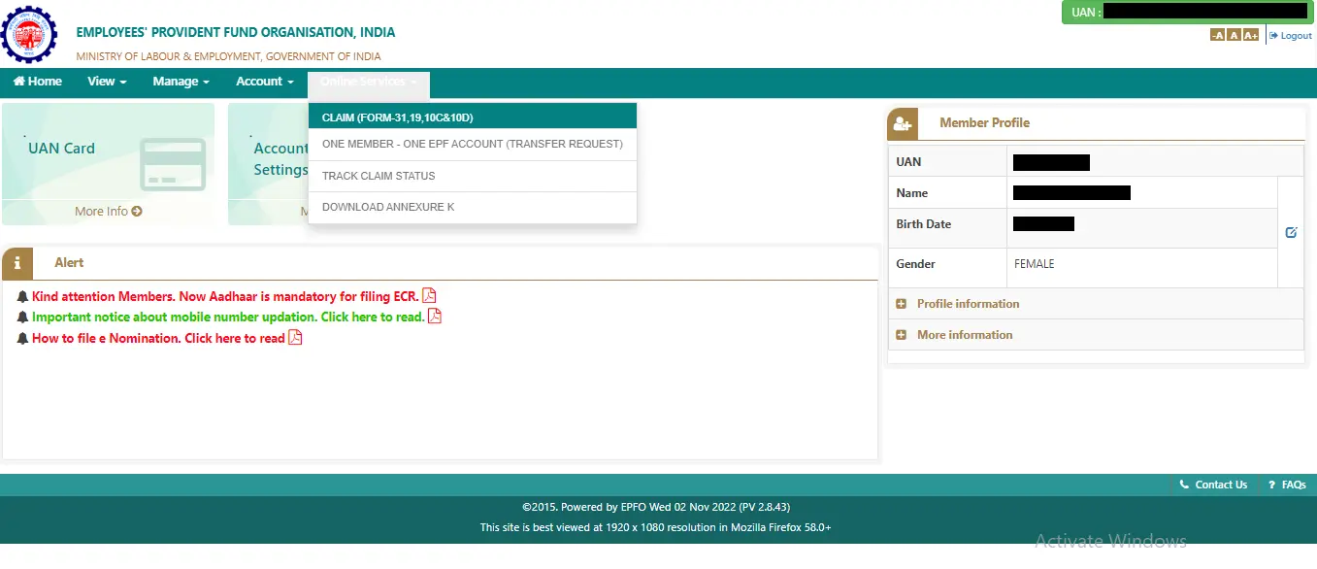Expand the More information section
The image size is (1317, 569).
click(x=902, y=335)
